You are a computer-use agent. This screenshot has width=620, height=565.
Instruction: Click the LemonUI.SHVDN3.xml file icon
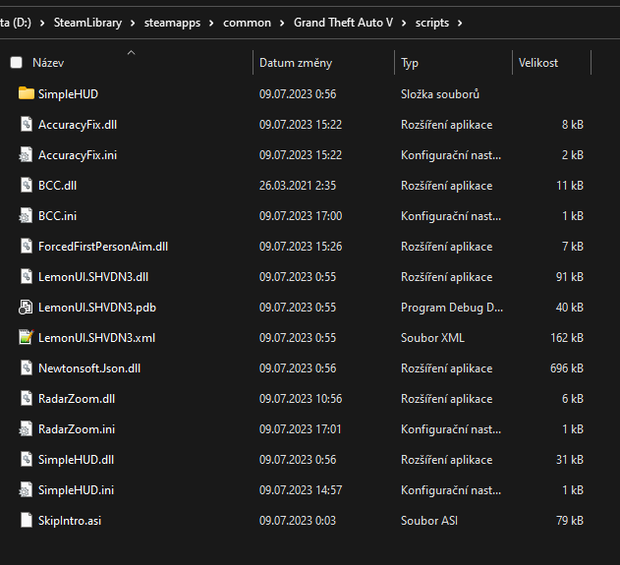[x=27, y=337]
